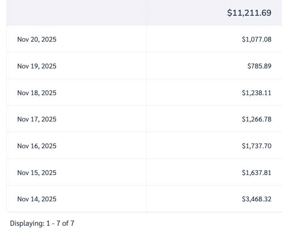
Task: Click the blank header cell above the dates
Action: click(76, 13)
